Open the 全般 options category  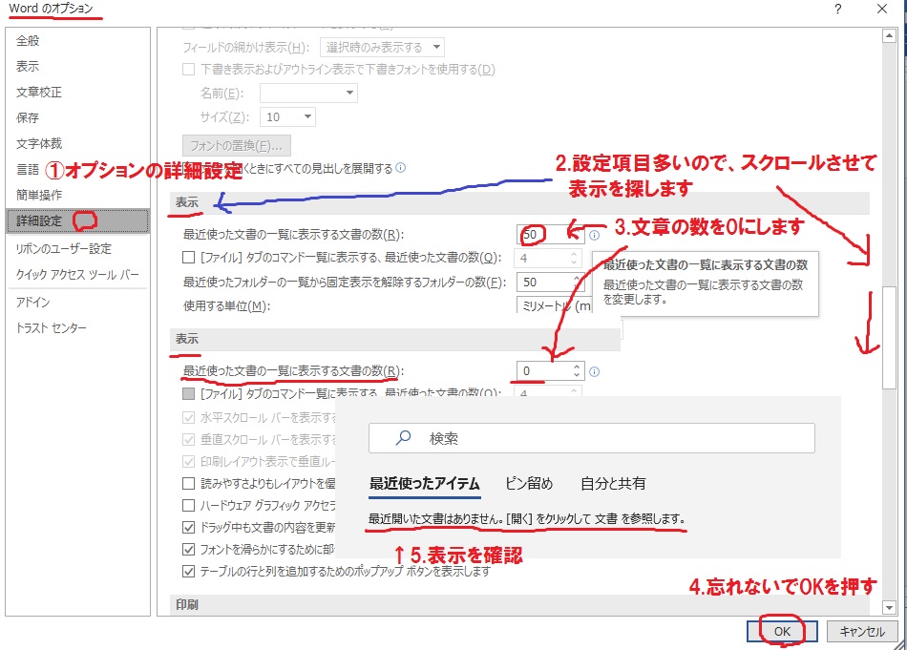28,40
